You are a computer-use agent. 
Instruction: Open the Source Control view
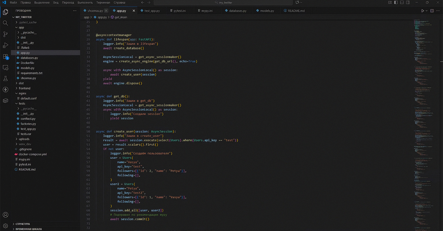coord(5,34)
